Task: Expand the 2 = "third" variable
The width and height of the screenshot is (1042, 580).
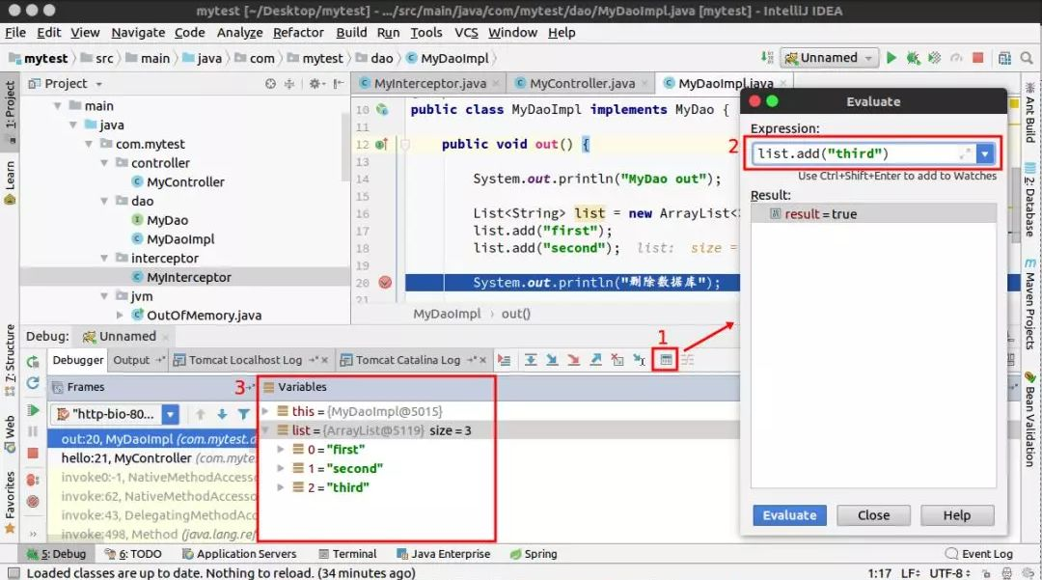Action: click(281, 487)
